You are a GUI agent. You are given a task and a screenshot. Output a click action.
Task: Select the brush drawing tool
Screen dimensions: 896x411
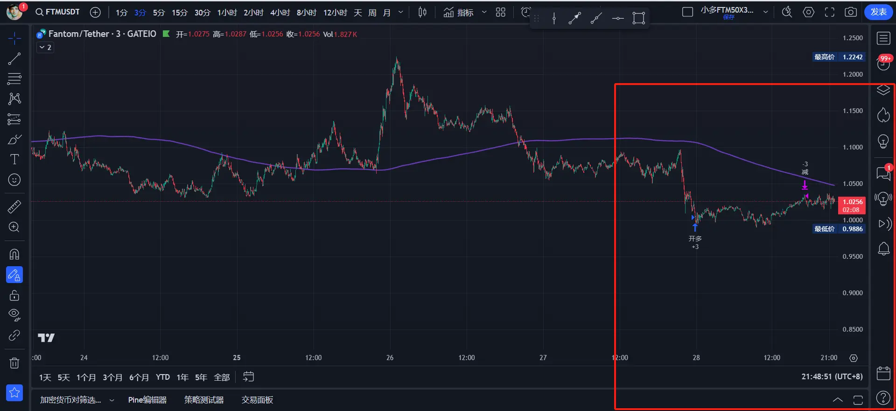pos(14,139)
